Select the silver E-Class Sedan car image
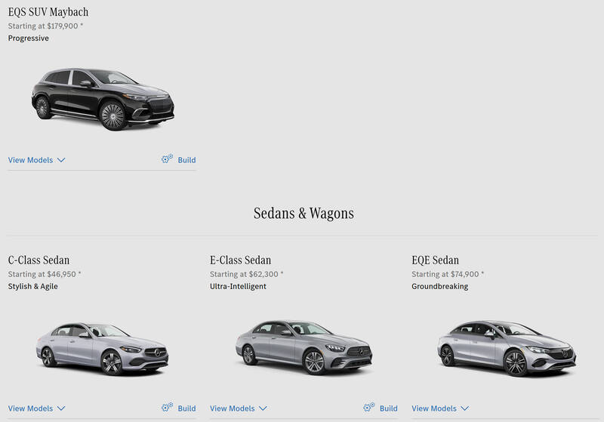The width and height of the screenshot is (604, 422). click(x=304, y=347)
